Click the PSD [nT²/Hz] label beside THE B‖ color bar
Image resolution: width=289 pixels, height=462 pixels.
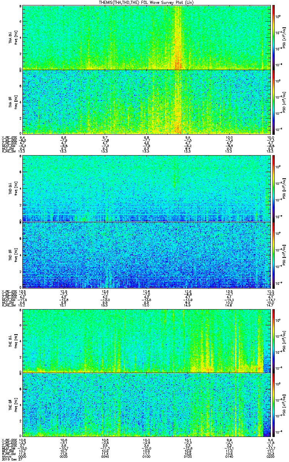click(284, 405)
